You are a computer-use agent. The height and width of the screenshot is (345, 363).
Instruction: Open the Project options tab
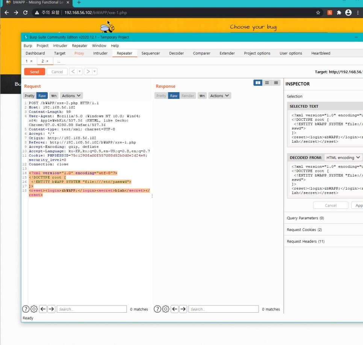[257, 53]
